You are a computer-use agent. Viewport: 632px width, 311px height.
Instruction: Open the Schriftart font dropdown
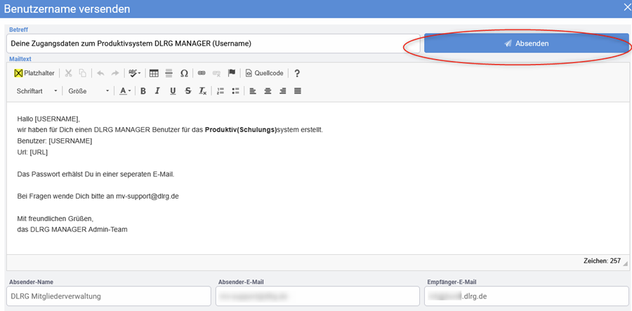click(x=37, y=91)
